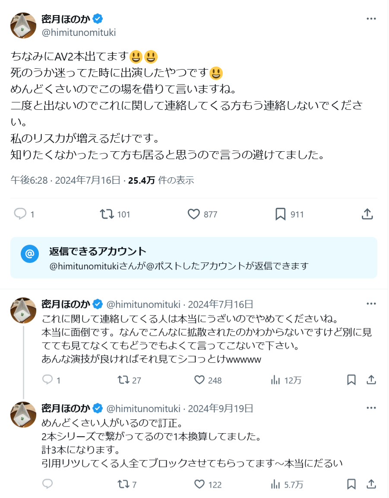
Task: Open the 午後6:28 2024年7月16日 timestamp link
Action: coord(65,180)
